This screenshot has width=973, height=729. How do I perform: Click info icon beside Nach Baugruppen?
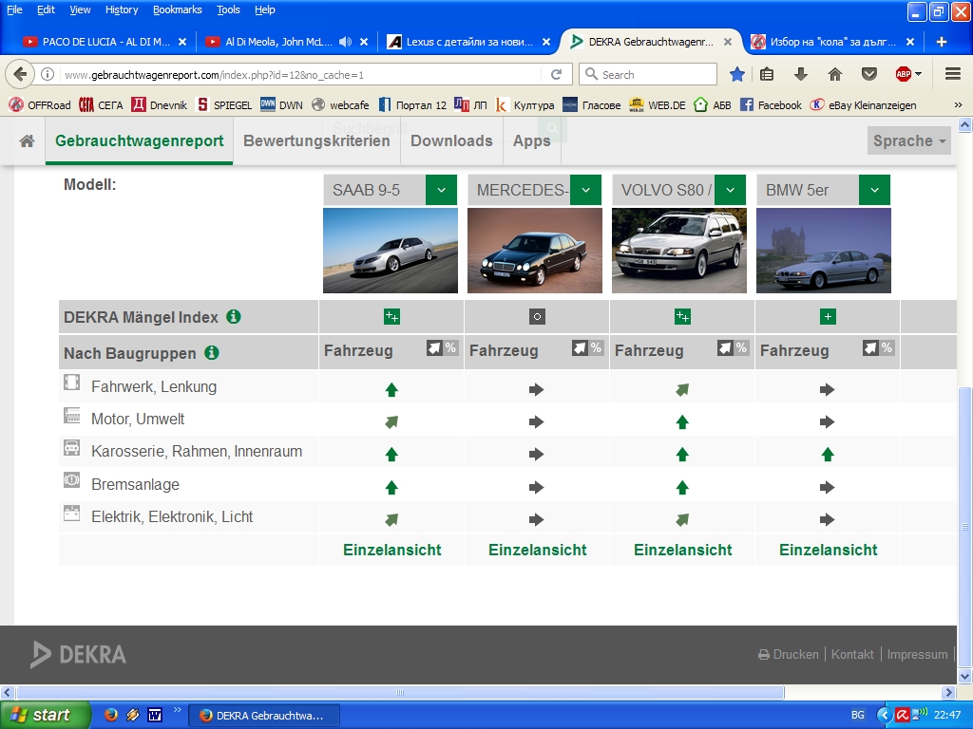pyautogui.click(x=212, y=353)
